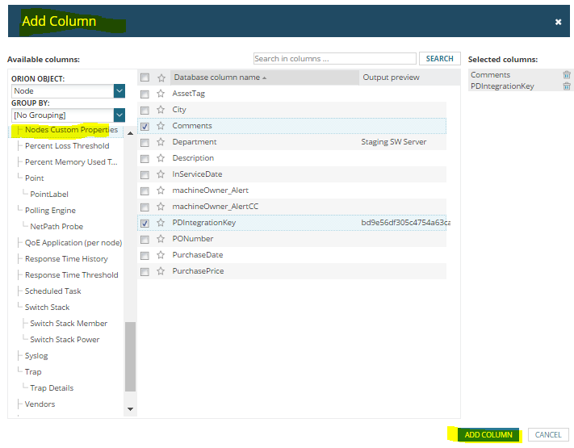Image resolution: width=574 pixels, height=448 pixels.
Task: Star the InServiceDate column as favorite
Action: 161,174
